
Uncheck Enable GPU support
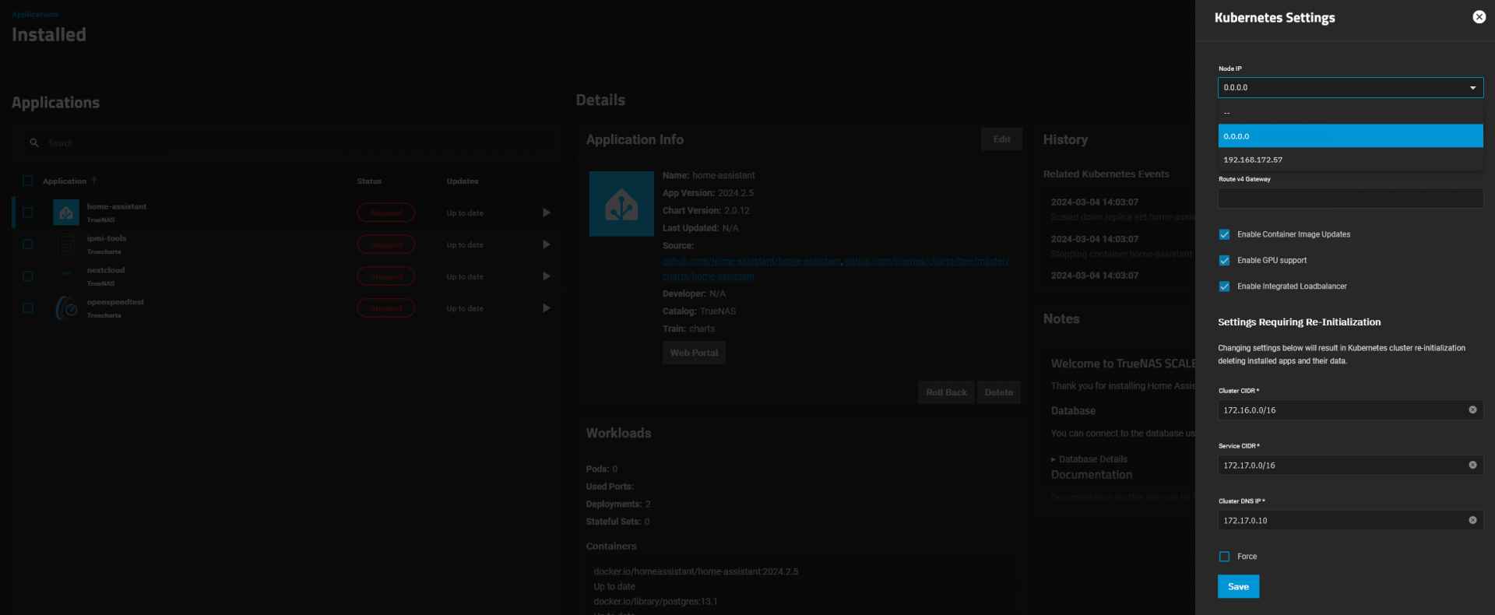click(x=1224, y=261)
